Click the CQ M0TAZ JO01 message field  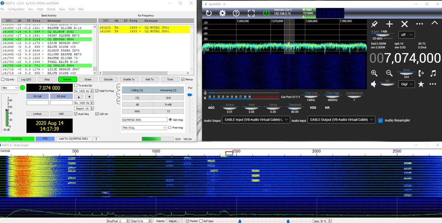pyautogui.click(x=144, y=120)
